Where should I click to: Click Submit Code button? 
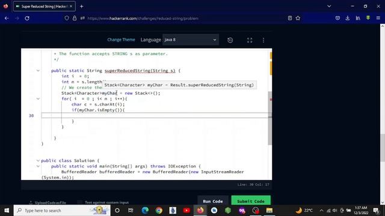point(251,201)
